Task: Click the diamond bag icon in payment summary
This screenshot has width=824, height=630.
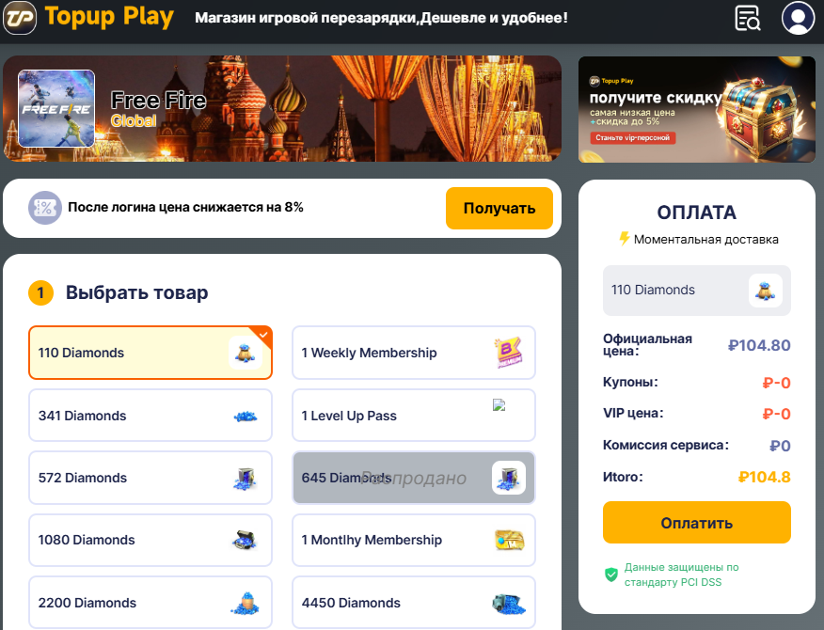Action: 765,291
